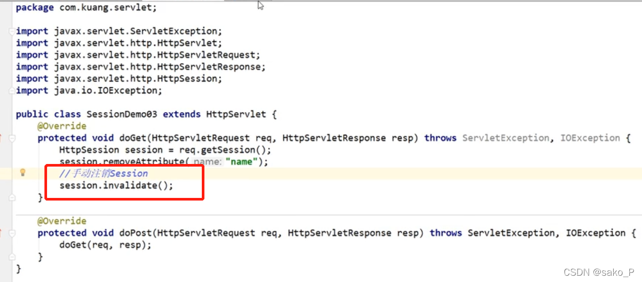Click import HttpServletResponse line
Screen dimensions: 642x282
click(141, 67)
